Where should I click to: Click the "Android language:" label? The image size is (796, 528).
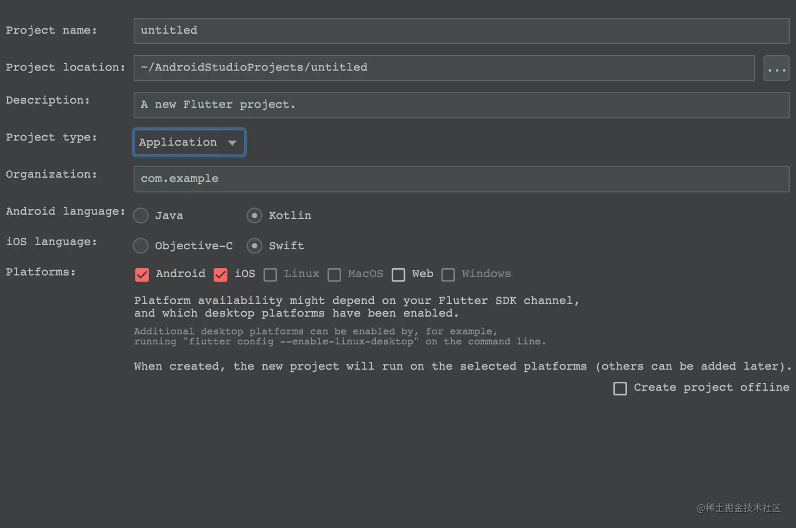click(66, 211)
